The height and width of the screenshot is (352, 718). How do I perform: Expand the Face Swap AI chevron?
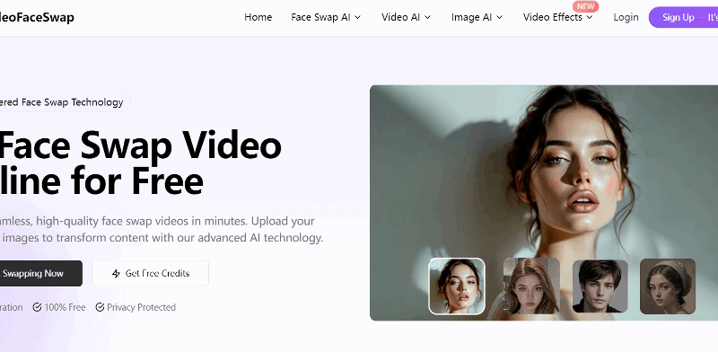357,17
